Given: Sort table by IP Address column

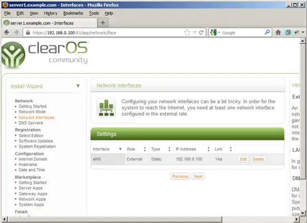Looking at the screenshot, I should pyautogui.click(x=193, y=149).
